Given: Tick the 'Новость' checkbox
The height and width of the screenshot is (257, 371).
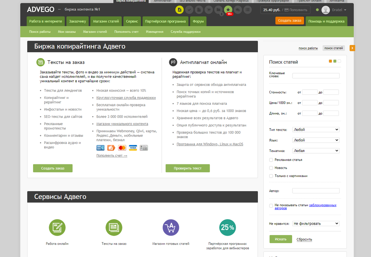Looking at the screenshot, I should [x=271, y=168].
